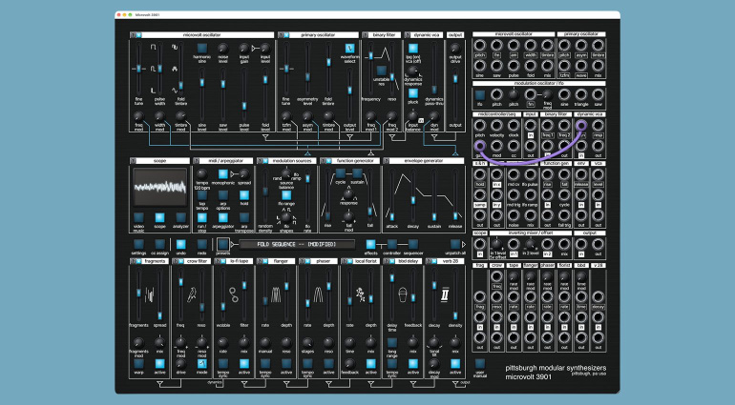The width and height of the screenshot is (735, 405).
Task: Toggle the monophonic mode button
Action: [x=223, y=174]
